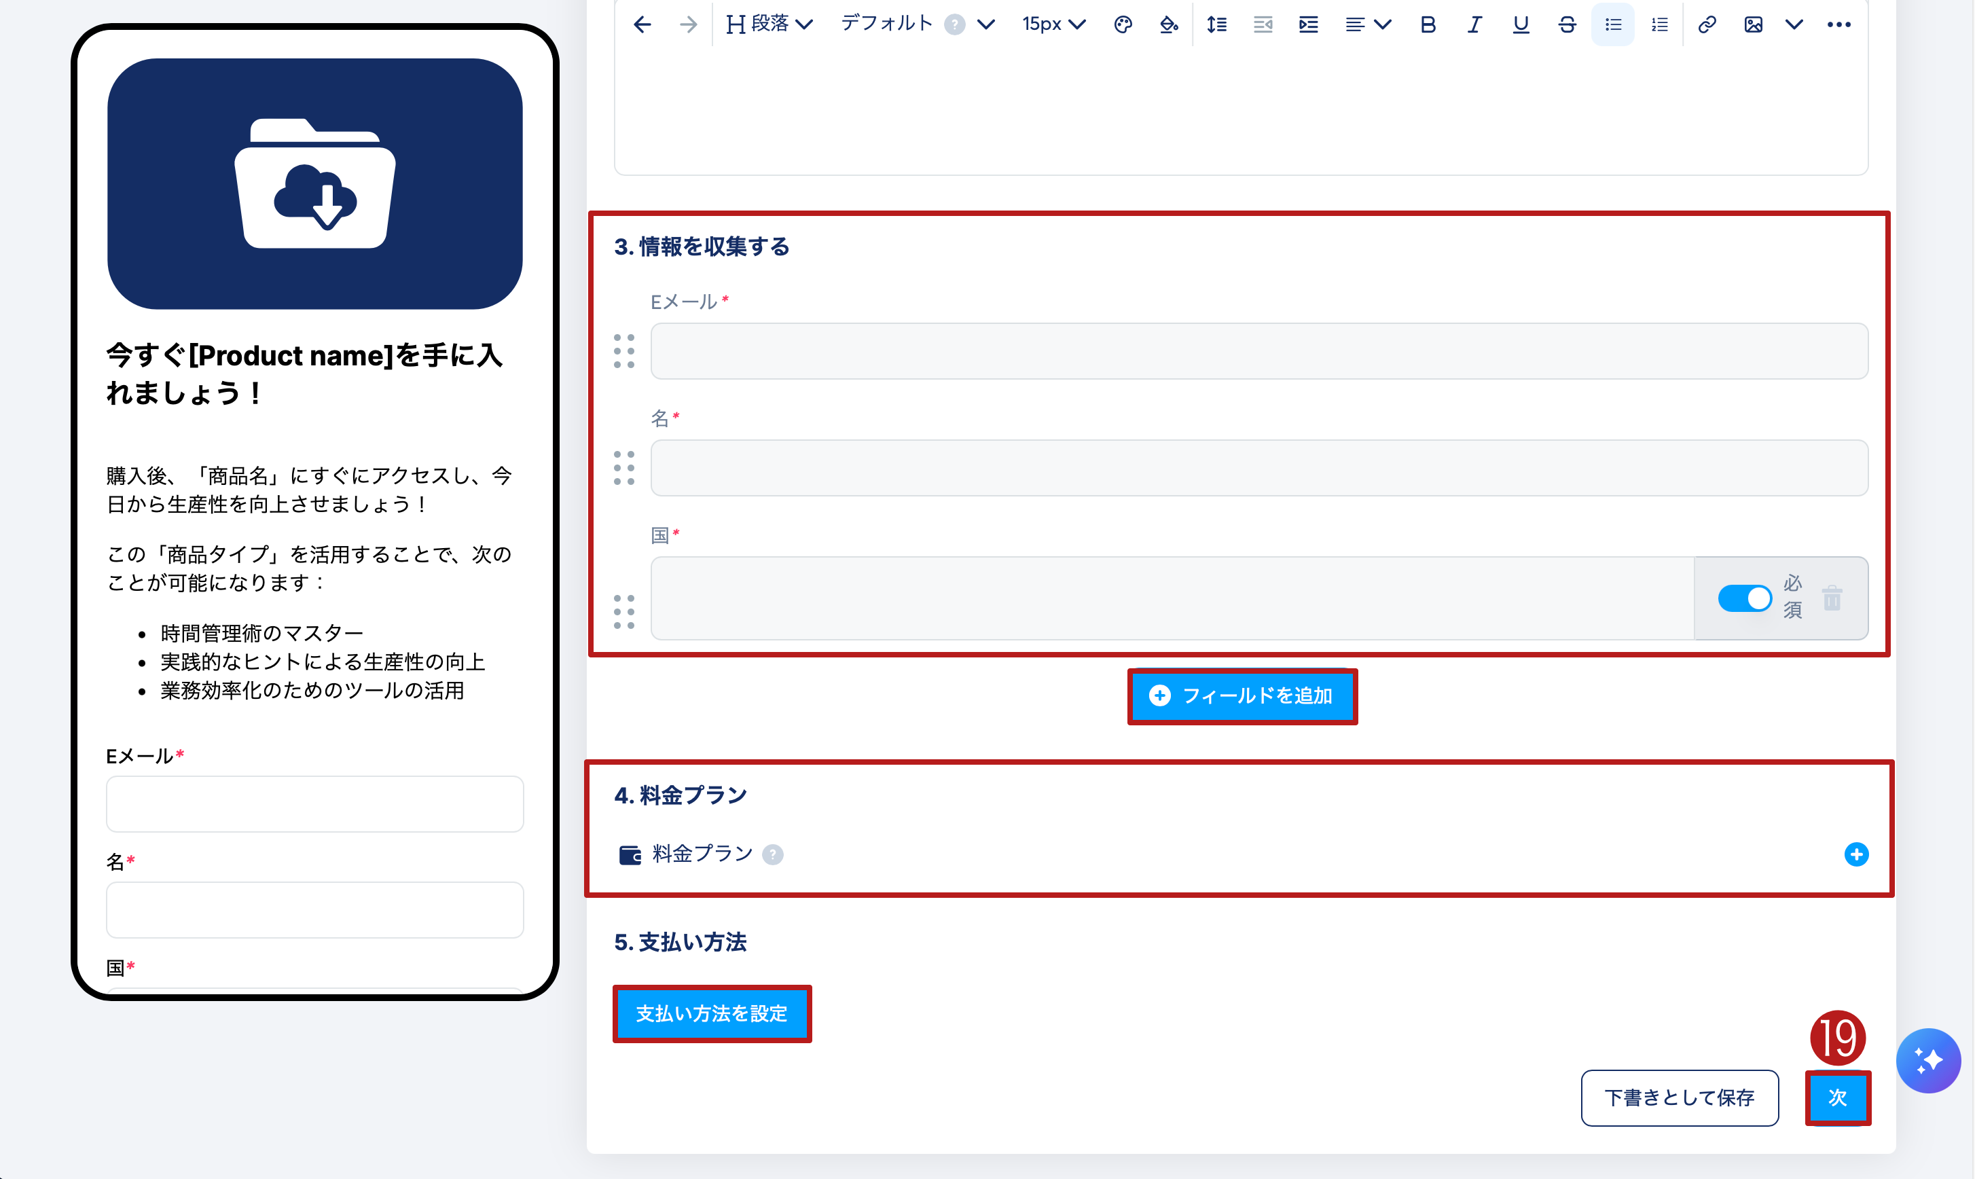Open the 段落 heading style dropdown
Viewport: 1975px width, 1179px height.
(769, 24)
